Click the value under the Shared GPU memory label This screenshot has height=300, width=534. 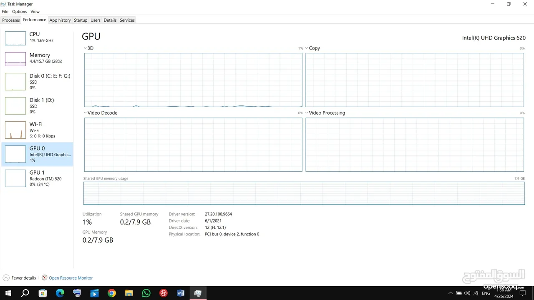click(135, 222)
